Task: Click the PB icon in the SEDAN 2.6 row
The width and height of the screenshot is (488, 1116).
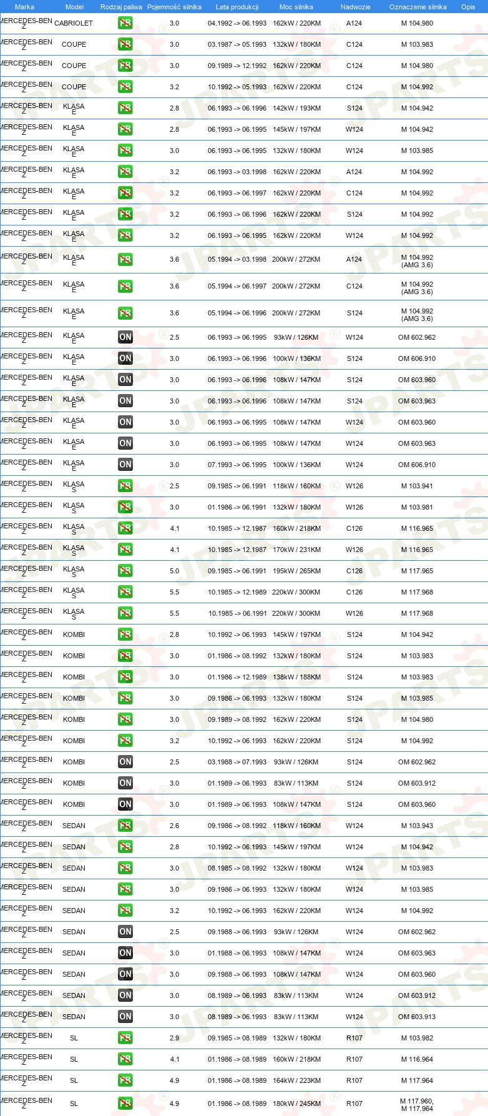Action: click(x=125, y=826)
